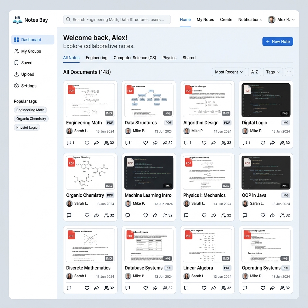Toggle heart on Linear Algebra card
This screenshot has height=308, width=308.
pyautogui.click(x=204, y=288)
